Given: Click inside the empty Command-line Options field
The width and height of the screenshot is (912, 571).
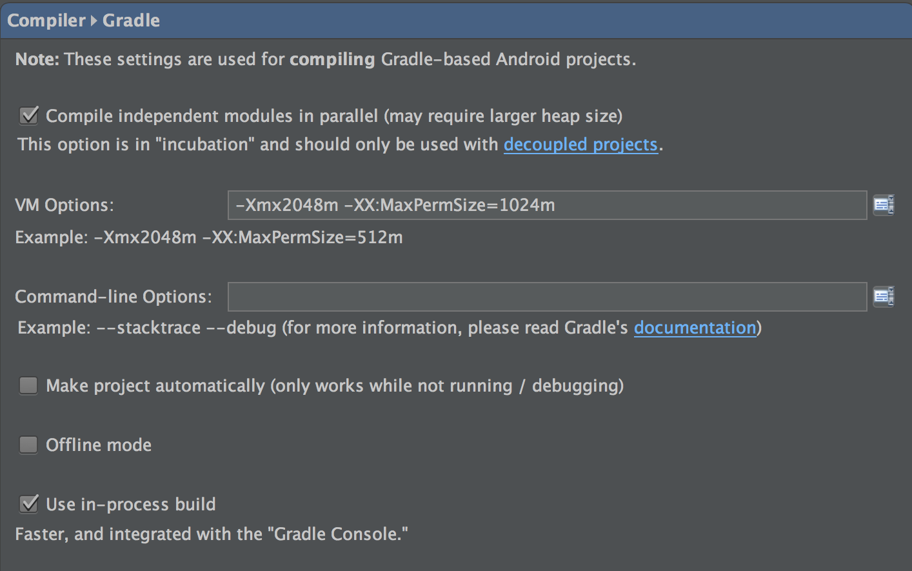Looking at the screenshot, I should (x=547, y=297).
